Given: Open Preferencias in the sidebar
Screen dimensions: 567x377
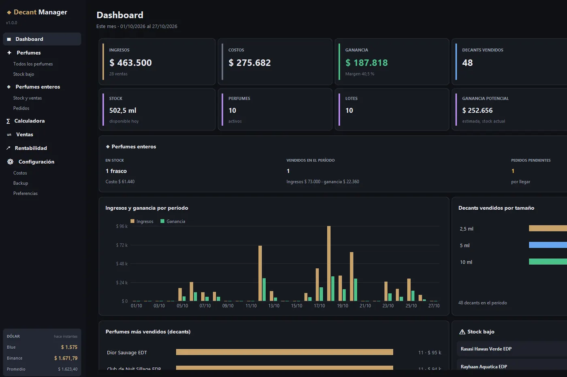Looking at the screenshot, I should point(25,194).
